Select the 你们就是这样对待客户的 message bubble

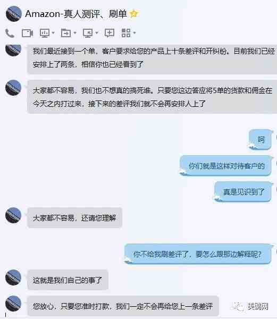pos(226,166)
